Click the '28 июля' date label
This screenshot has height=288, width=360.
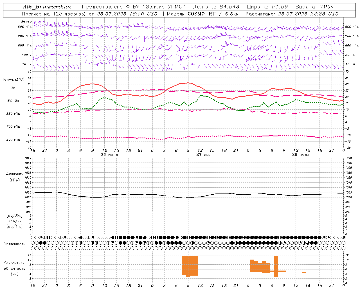[x=300, y=154]
